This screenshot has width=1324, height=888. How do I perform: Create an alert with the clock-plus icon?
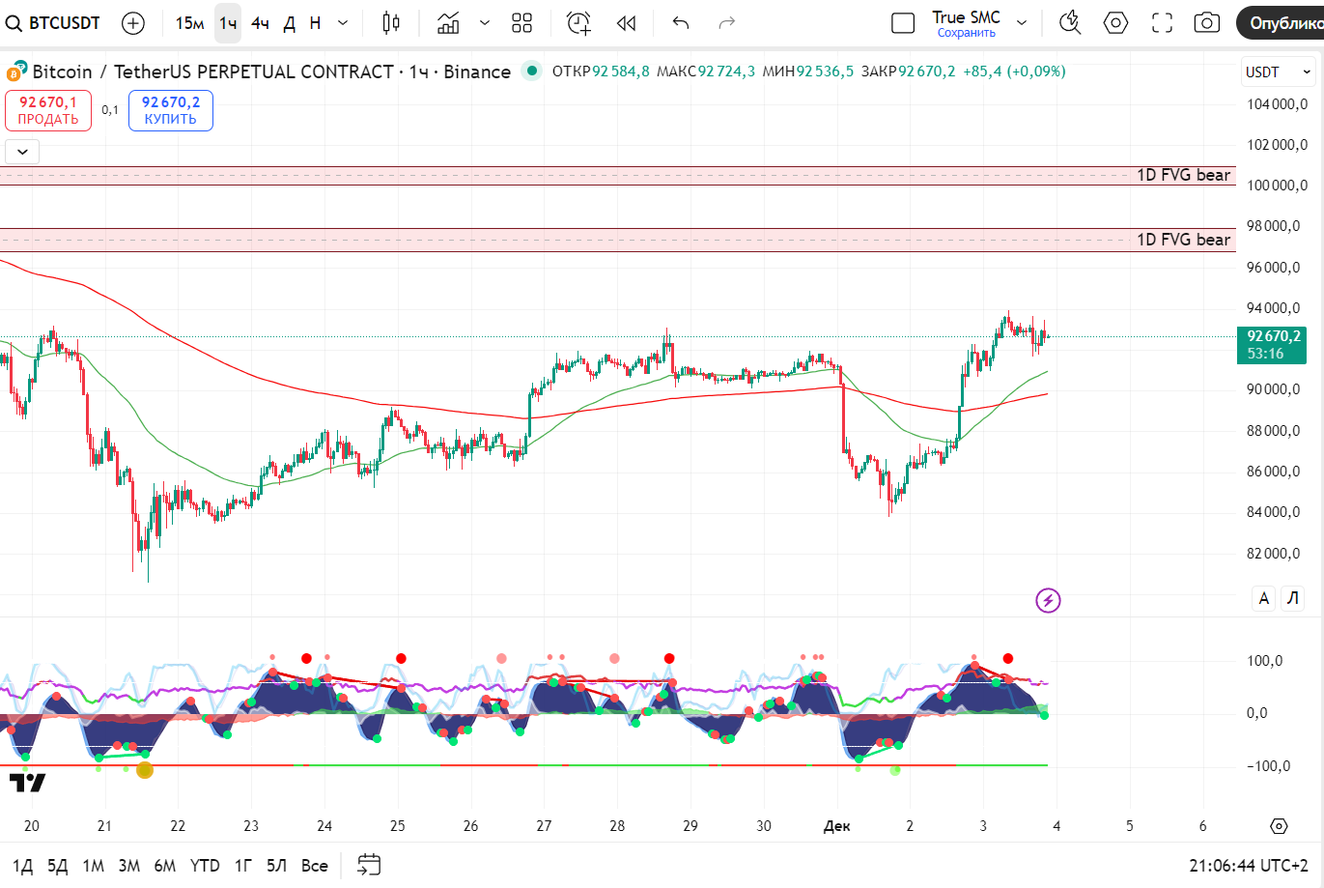[577, 22]
